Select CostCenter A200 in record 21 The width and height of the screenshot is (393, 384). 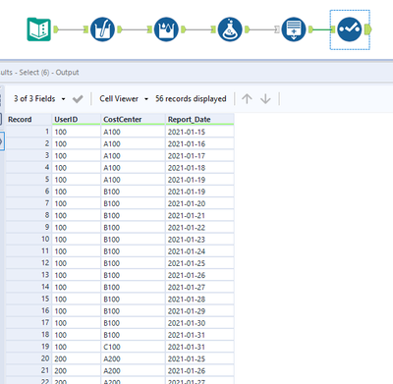(x=133, y=370)
